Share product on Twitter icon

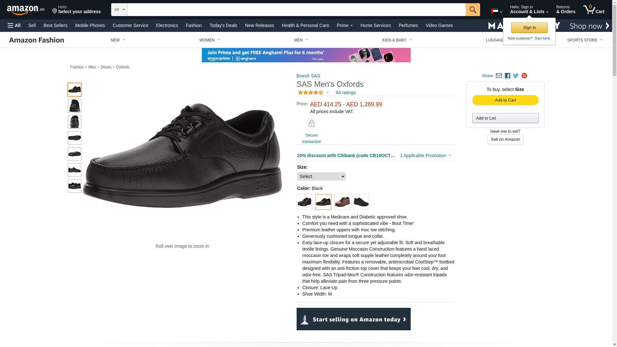pyautogui.click(x=516, y=76)
